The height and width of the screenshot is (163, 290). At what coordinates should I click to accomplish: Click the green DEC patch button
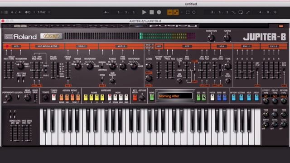[198, 97]
